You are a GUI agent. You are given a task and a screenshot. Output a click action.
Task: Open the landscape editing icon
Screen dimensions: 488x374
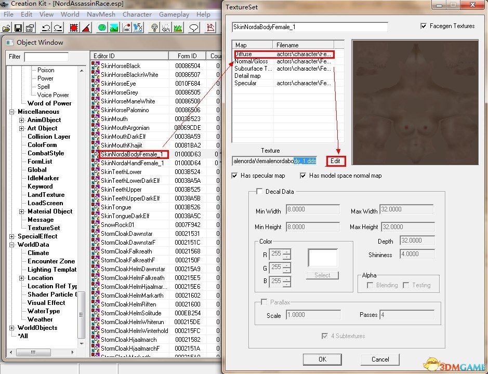pos(114,28)
